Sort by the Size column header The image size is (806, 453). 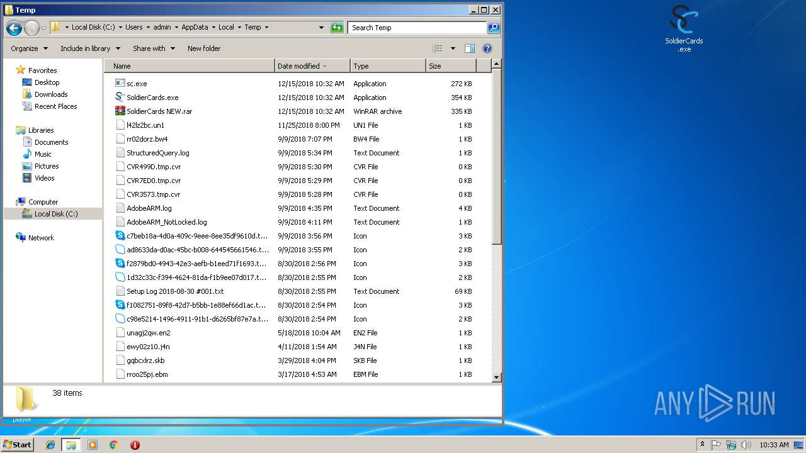(x=451, y=66)
